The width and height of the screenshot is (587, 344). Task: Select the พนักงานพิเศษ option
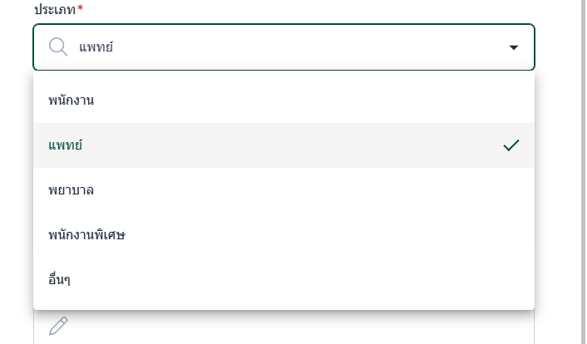(86, 235)
